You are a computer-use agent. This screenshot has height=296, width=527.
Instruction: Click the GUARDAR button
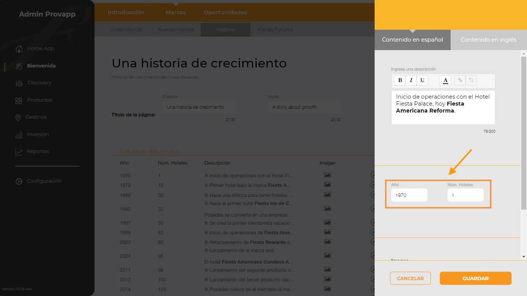tap(476, 278)
